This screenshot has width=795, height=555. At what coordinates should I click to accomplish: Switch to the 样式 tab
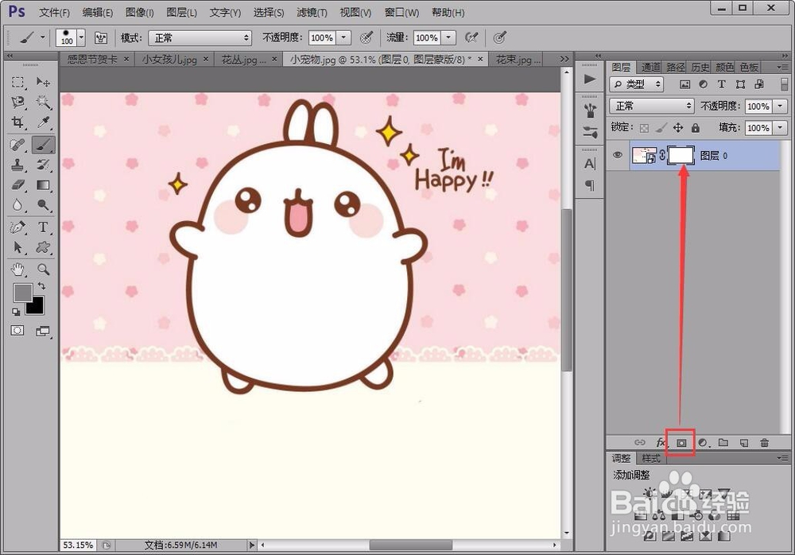click(x=650, y=459)
